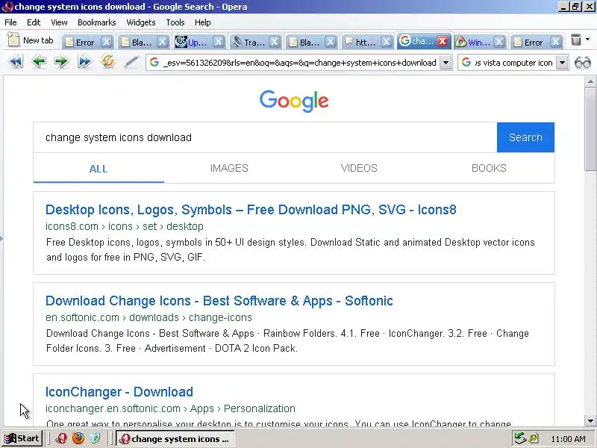This screenshot has height=448, width=597.
Task: Open the Widgets menu
Action: [141, 22]
